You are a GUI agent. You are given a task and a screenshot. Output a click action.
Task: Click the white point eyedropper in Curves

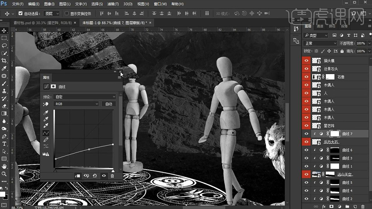pyautogui.click(x=46, y=126)
